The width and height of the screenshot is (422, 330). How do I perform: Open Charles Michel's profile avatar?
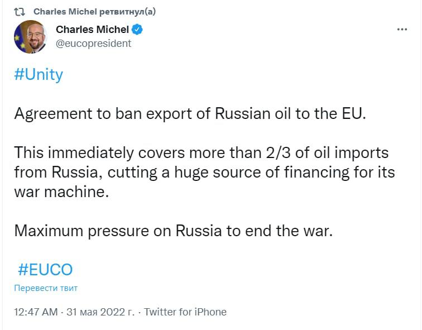30,37
